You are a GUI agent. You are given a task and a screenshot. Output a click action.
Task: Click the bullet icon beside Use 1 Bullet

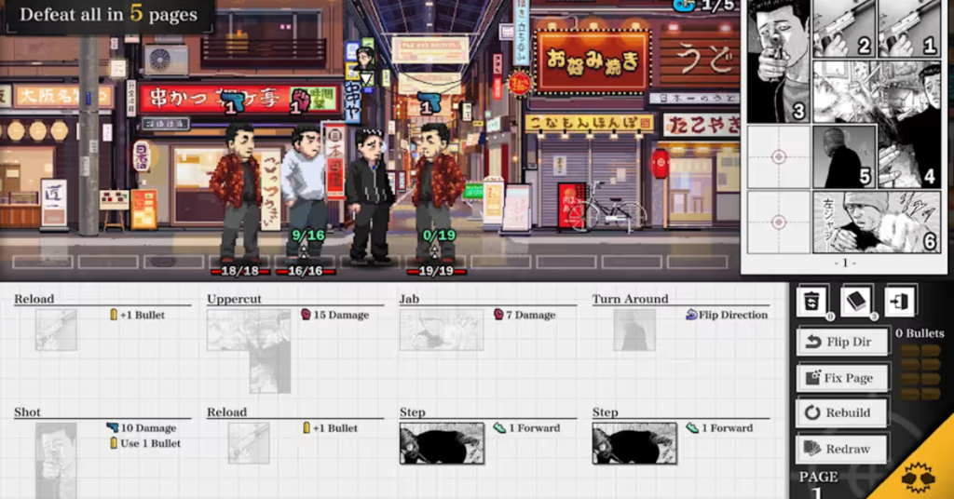point(113,443)
